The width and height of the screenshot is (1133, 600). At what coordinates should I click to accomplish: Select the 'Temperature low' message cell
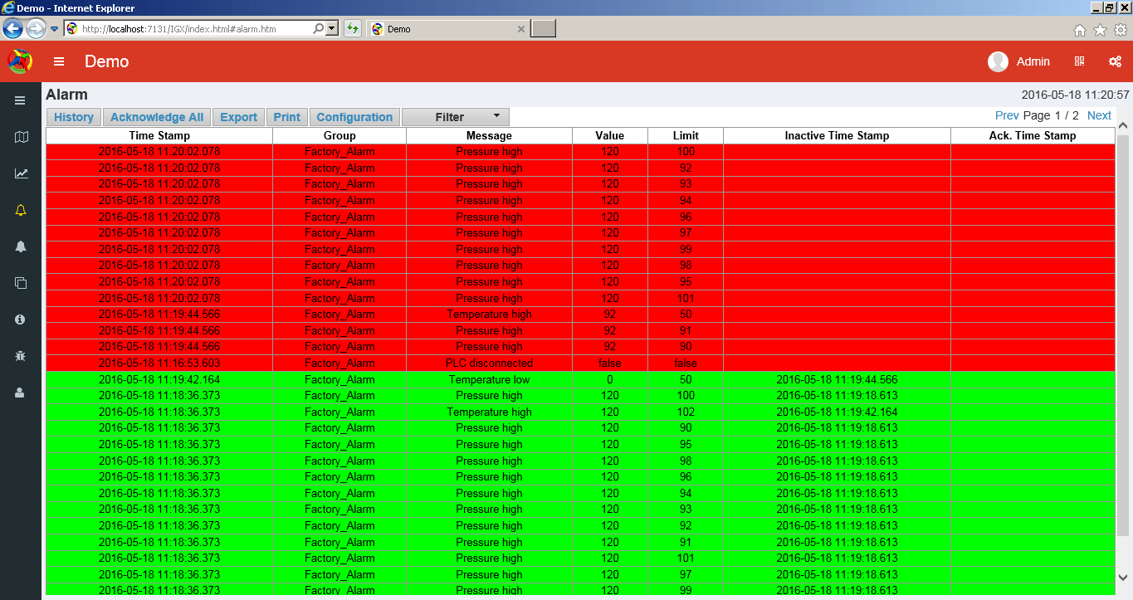(x=489, y=379)
